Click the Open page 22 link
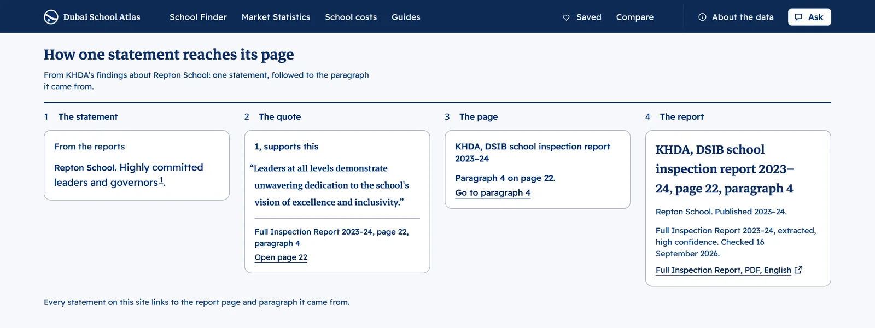The height and width of the screenshot is (328, 875). (x=281, y=257)
